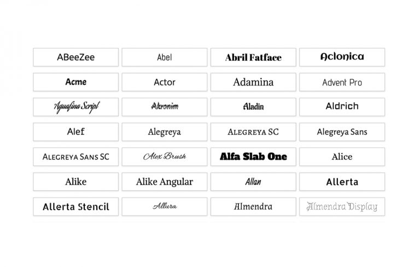The image size is (420, 267).
Task: Pick the Aclonica font sample
Action: pos(342,57)
